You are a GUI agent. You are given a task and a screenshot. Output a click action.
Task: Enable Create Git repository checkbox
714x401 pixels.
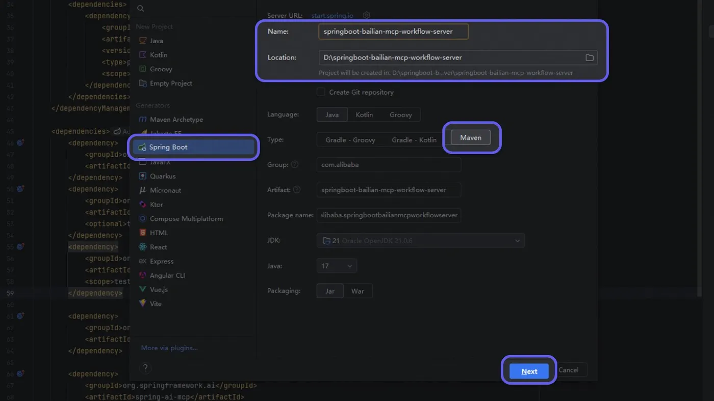click(321, 92)
